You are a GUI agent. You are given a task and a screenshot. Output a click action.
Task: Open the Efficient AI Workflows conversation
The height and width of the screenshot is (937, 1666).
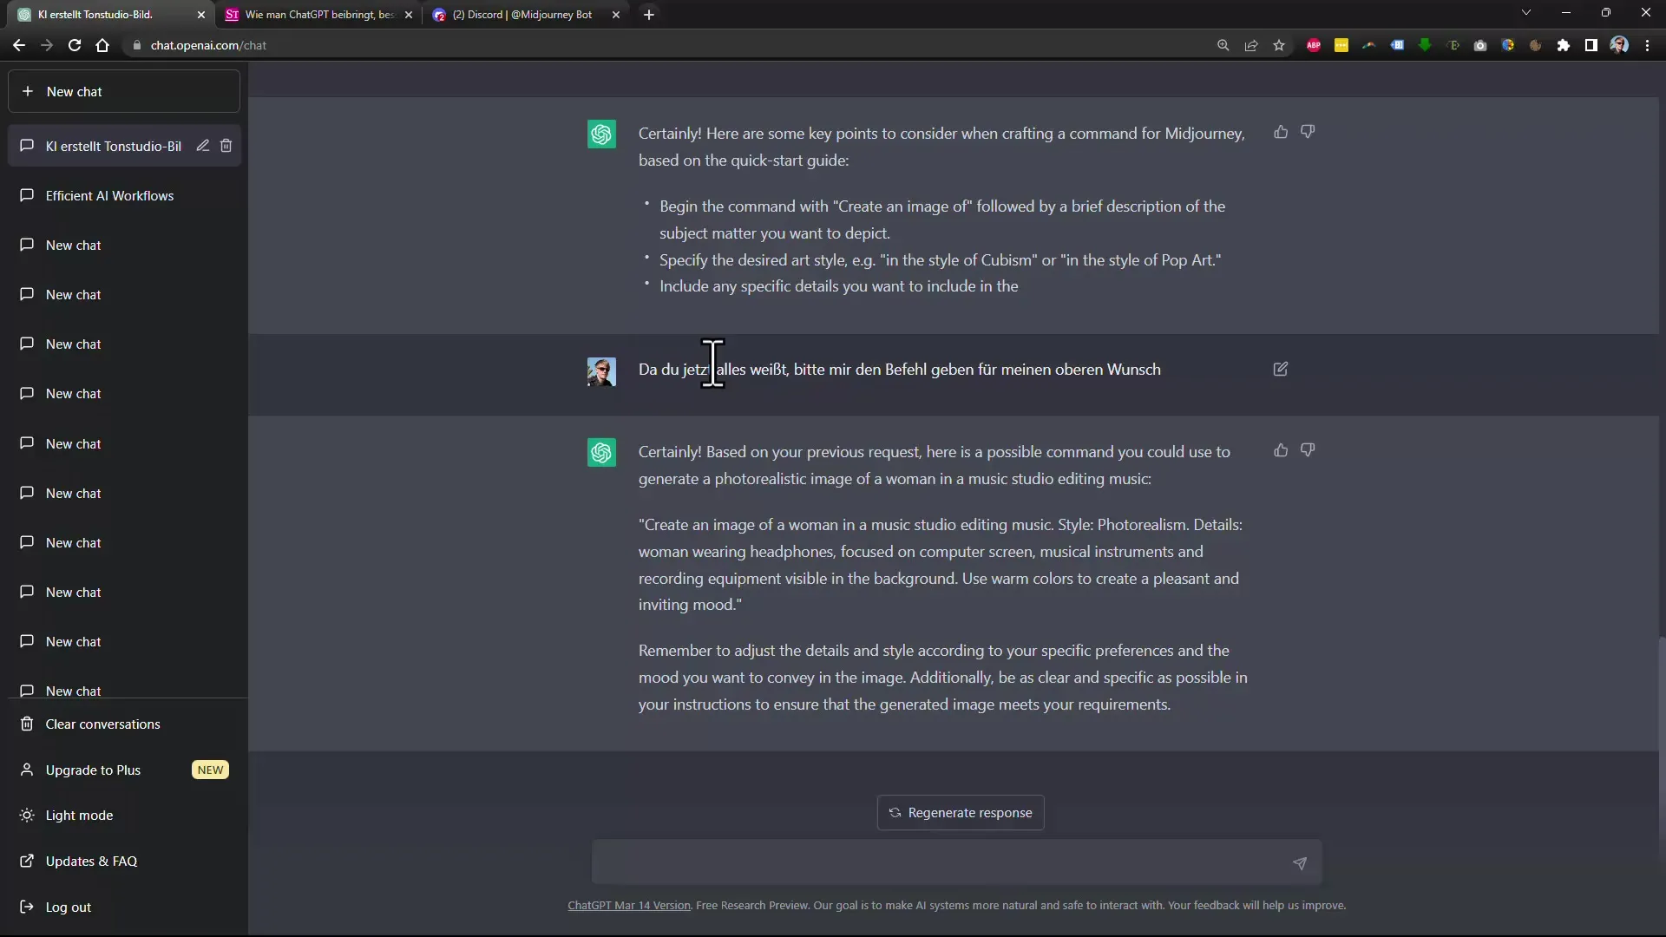[x=110, y=194]
